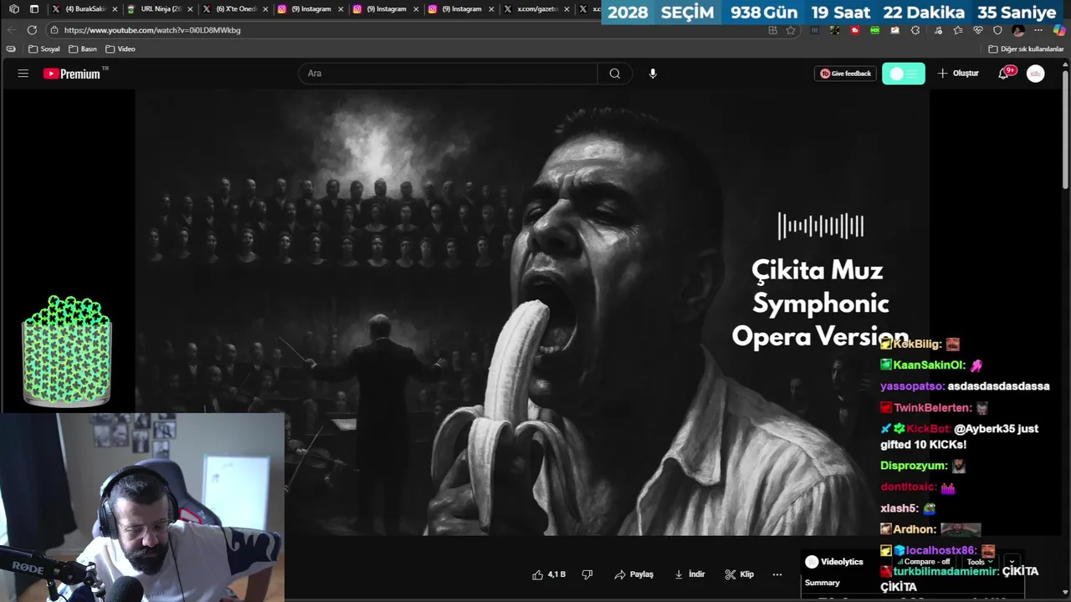The height and width of the screenshot is (602, 1071).
Task: Toggle the teal switch beside Give feedback
Action: 904,74
